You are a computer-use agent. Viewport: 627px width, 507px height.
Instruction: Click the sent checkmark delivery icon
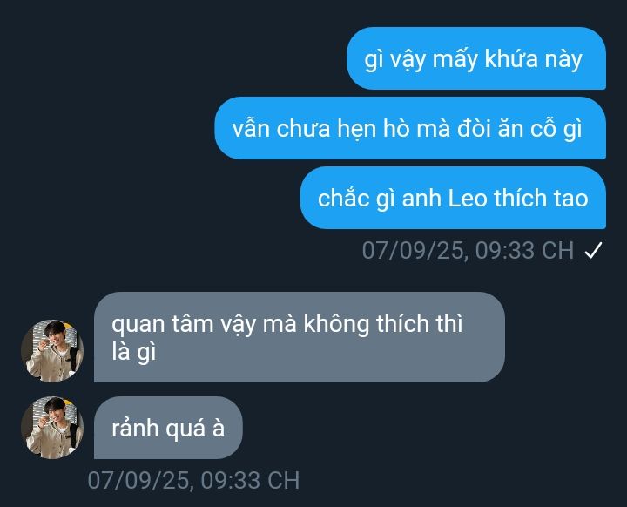point(593,251)
